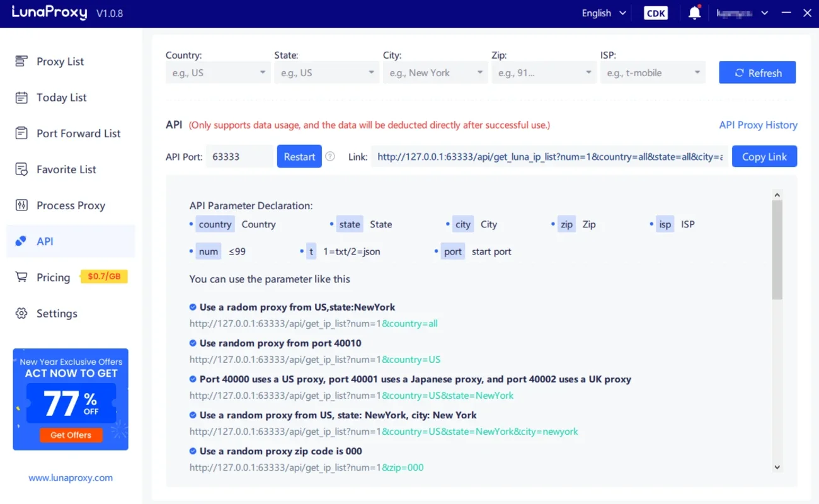819x504 pixels.
Task: Click the help question mark next to Restart
Action: click(330, 157)
